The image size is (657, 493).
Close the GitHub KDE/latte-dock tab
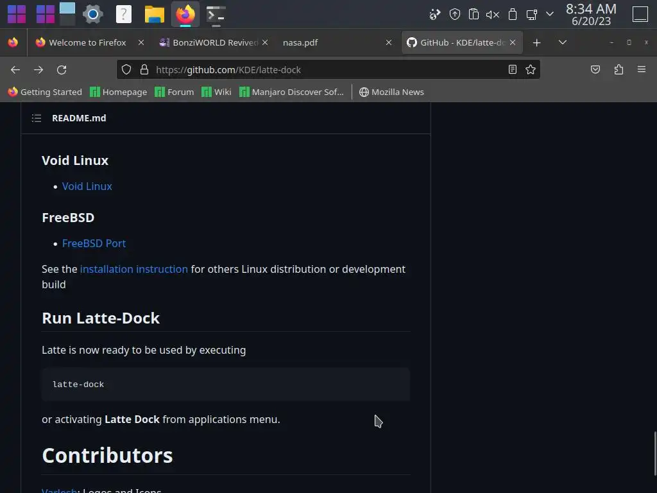513,42
